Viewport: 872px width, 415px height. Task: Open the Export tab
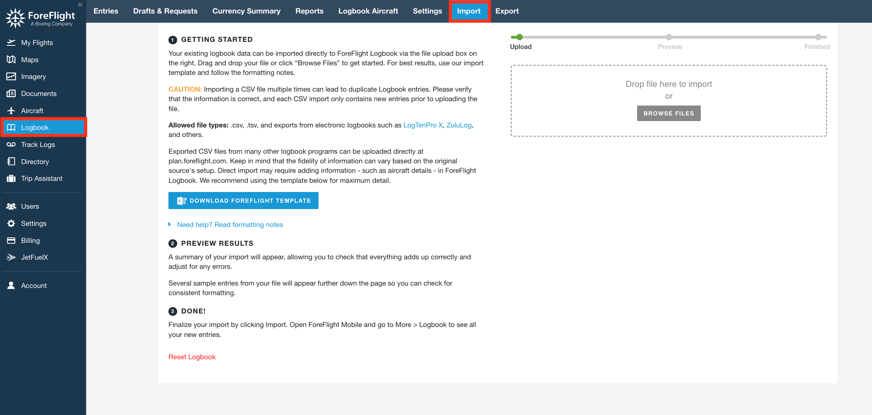(x=507, y=11)
